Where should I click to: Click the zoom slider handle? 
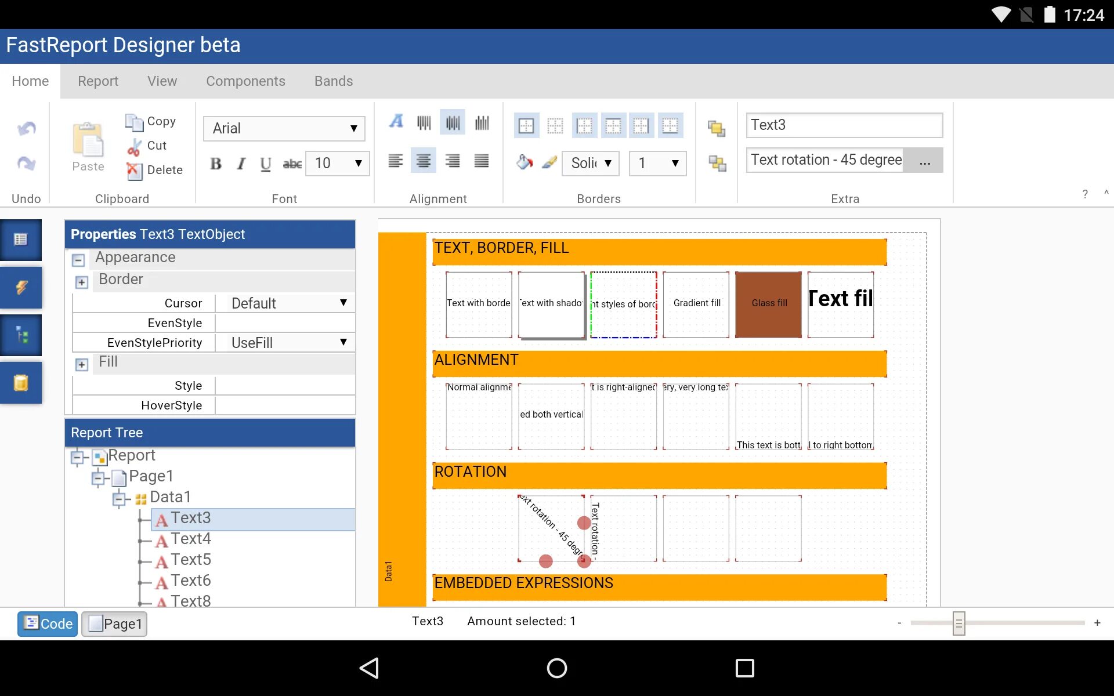pyautogui.click(x=959, y=623)
